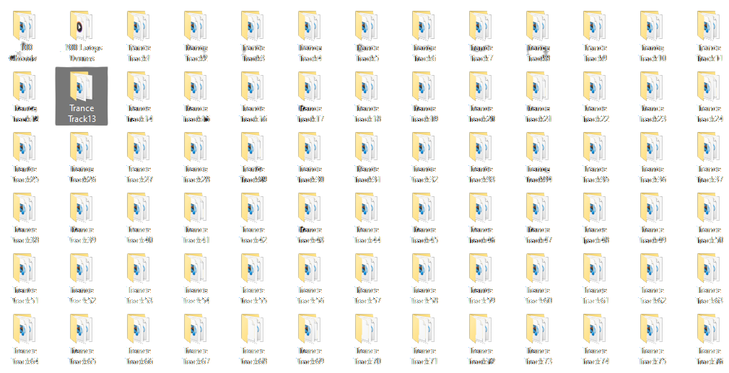The height and width of the screenshot is (373, 729).
Task: Open the _100 Loops Drums folder
Action: [82, 27]
